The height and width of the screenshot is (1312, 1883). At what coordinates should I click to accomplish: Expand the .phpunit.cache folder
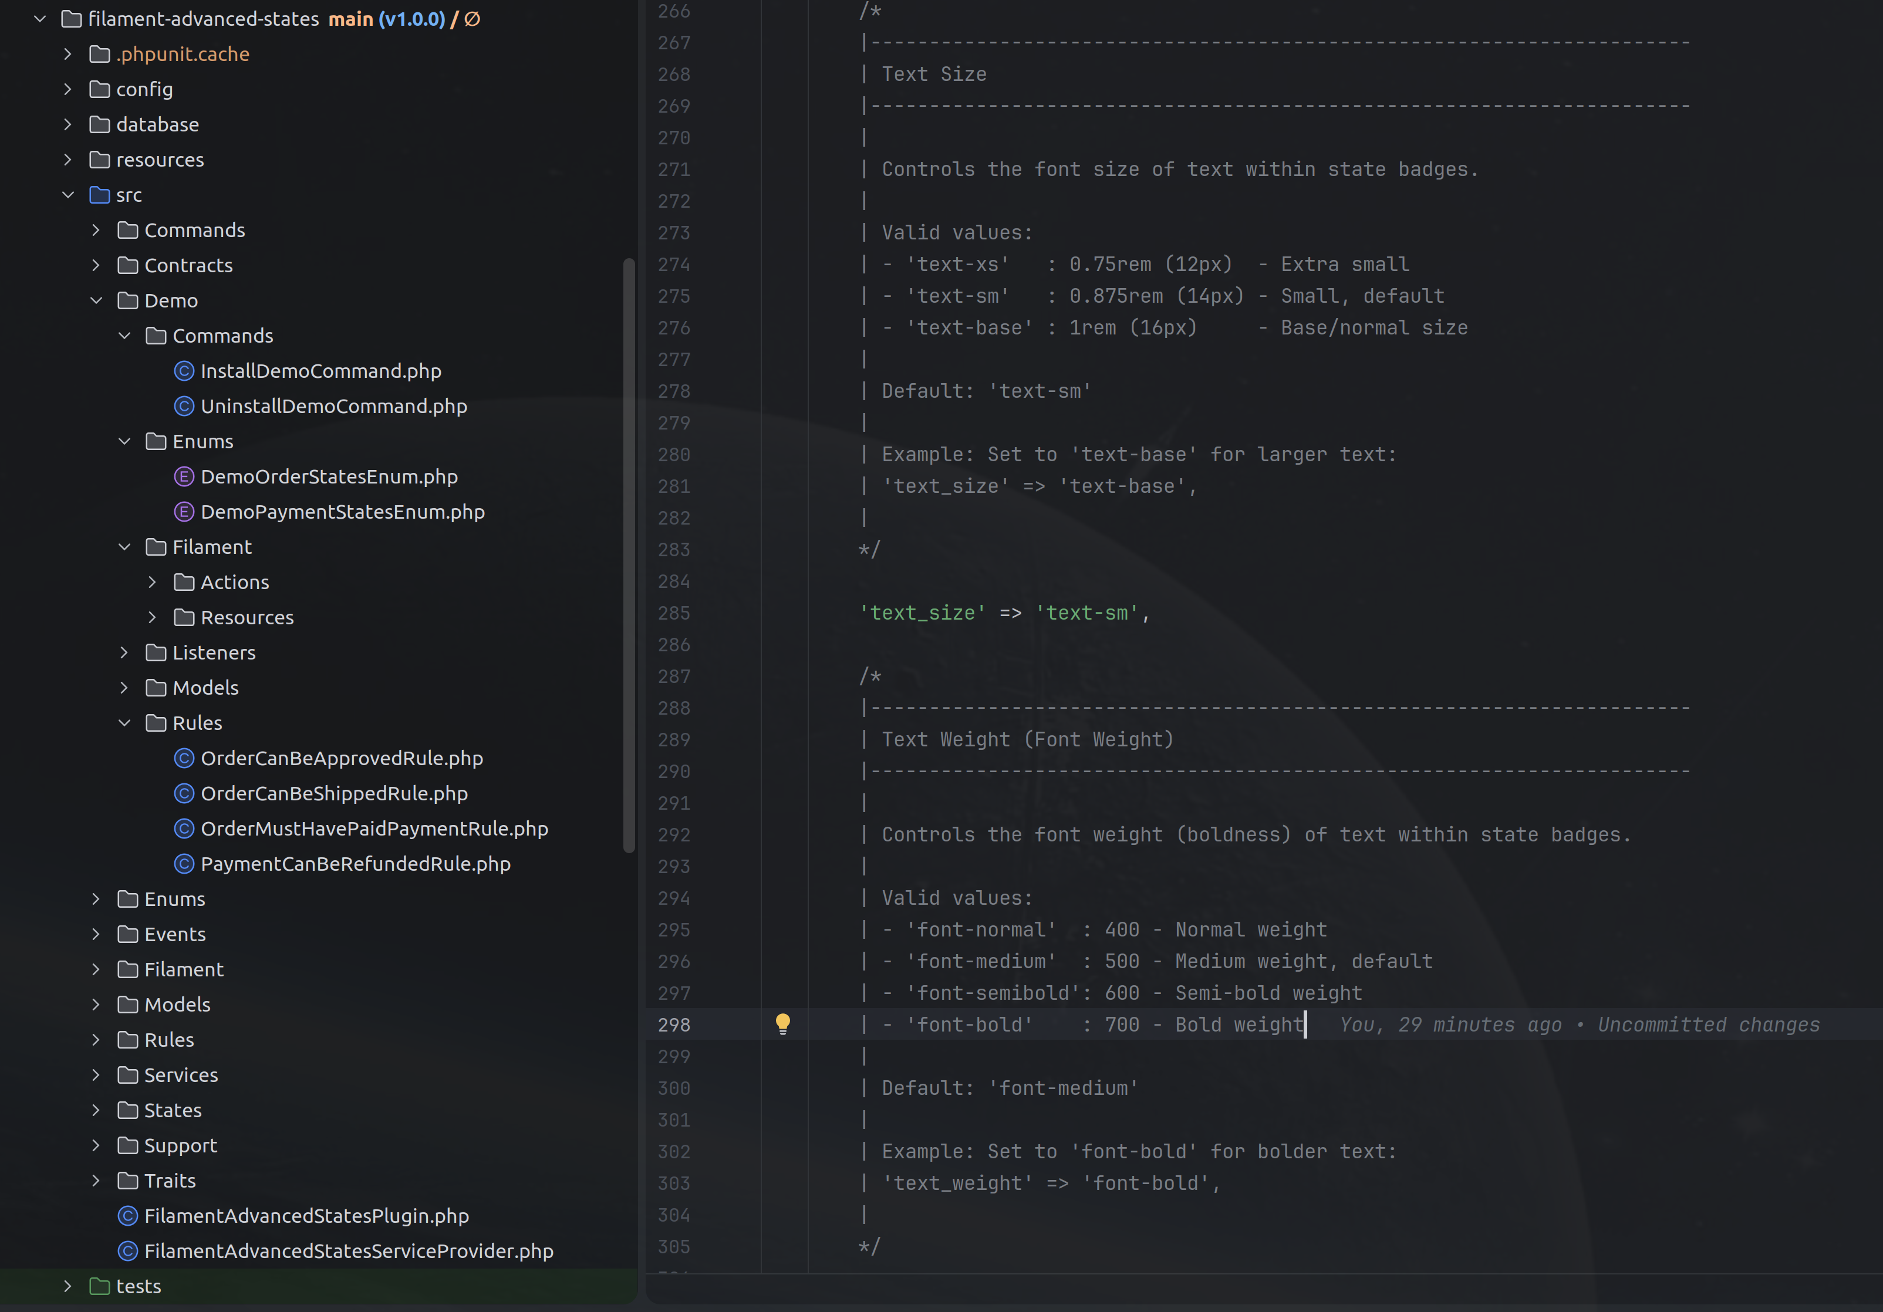[x=68, y=53]
